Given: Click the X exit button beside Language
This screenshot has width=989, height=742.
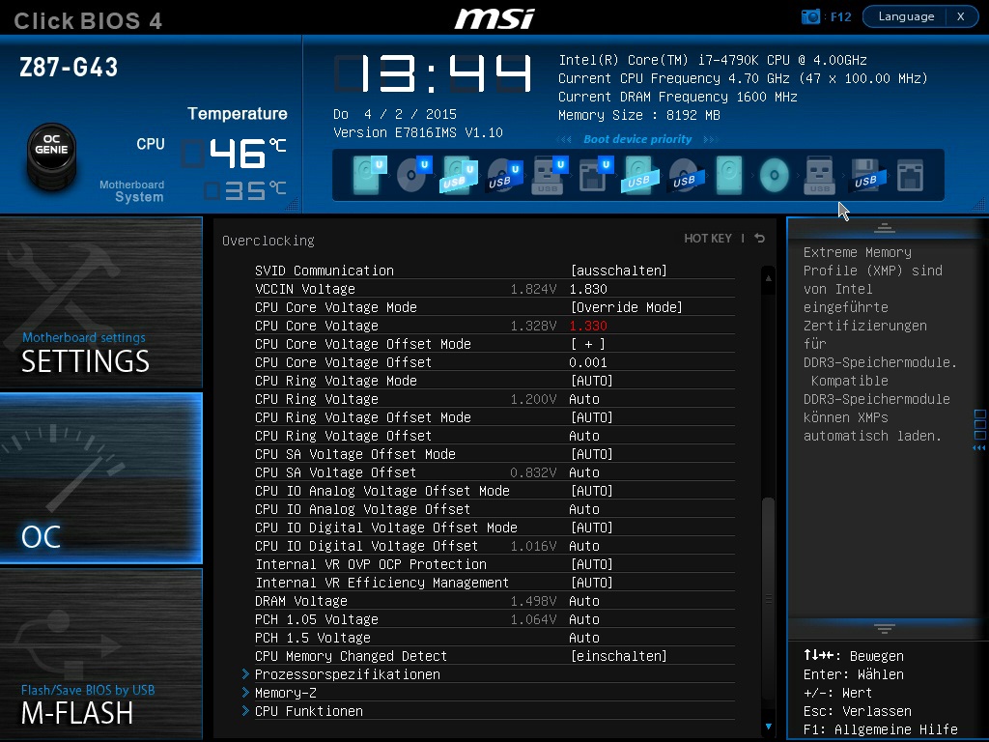Looking at the screenshot, I should pyautogui.click(x=961, y=16).
